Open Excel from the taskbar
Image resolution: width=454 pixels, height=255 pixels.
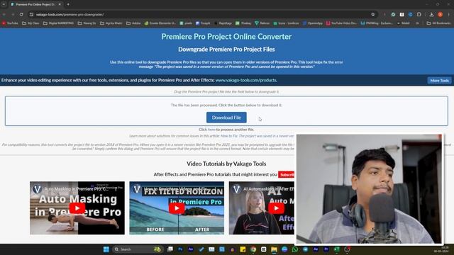click(x=336, y=249)
